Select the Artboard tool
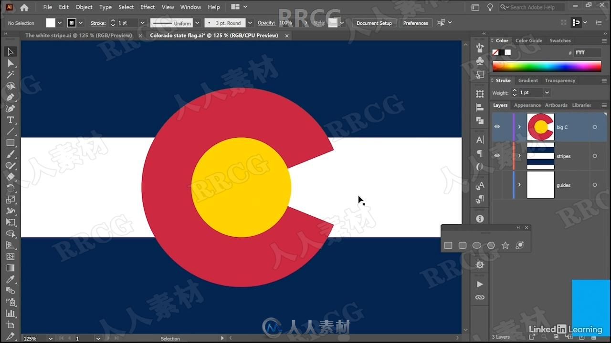This screenshot has width=611, height=343. point(11,325)
